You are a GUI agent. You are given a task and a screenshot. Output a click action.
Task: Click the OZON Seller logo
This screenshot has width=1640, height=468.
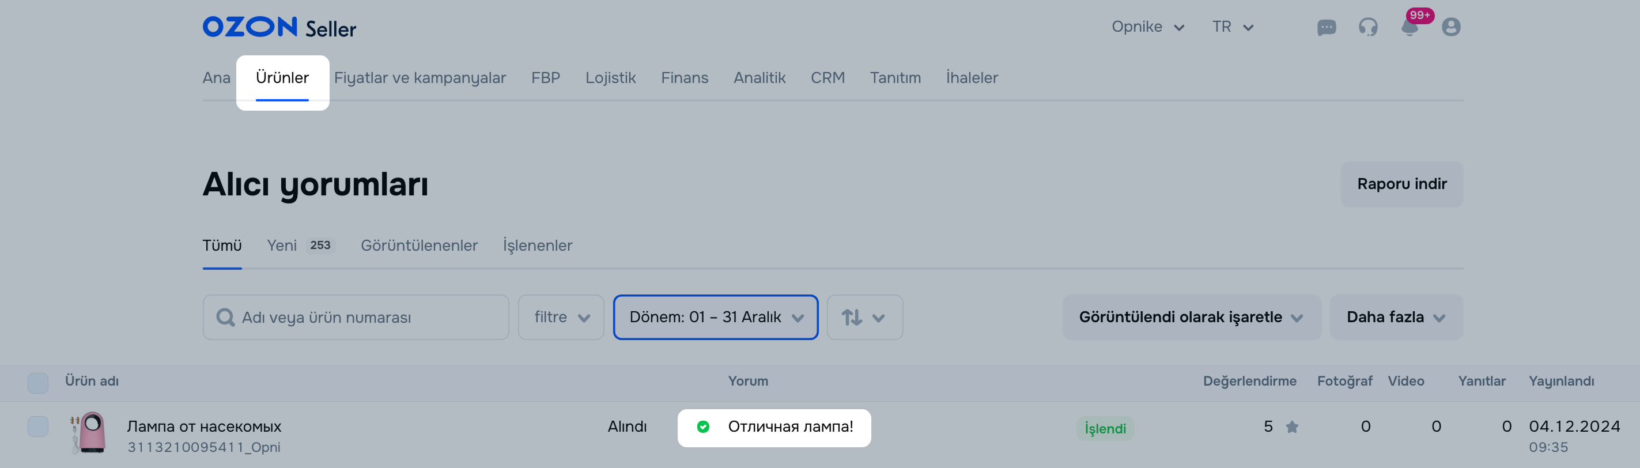tap(279, 28)
